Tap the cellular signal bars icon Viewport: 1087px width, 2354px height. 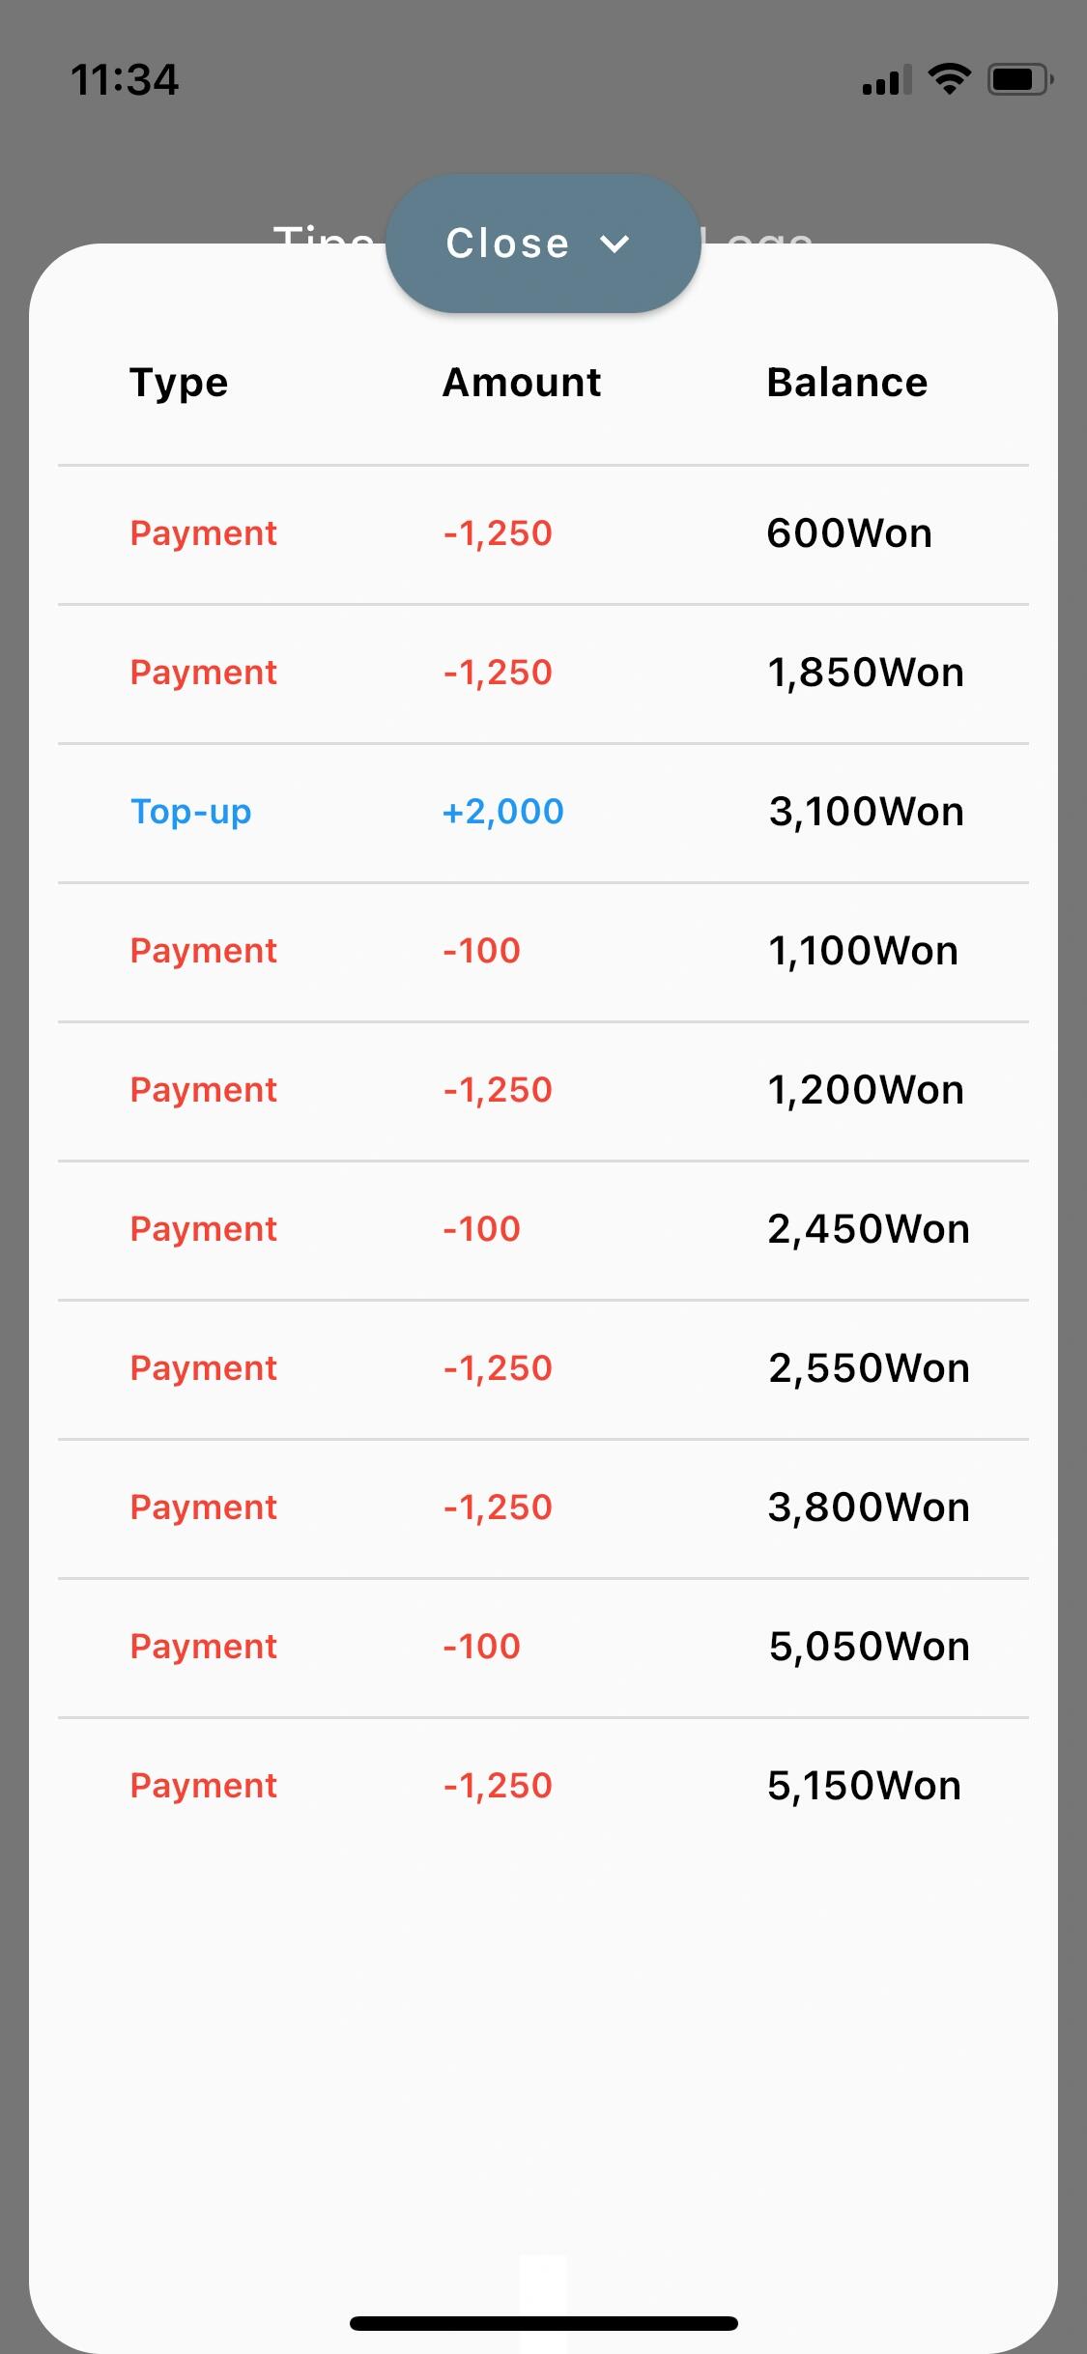(x=887, y=79)
